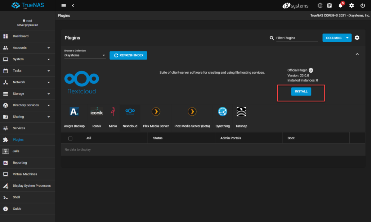Open the Plugins page
The width and height of the screenshot is (371, 222).
click(x=27, y=140)
